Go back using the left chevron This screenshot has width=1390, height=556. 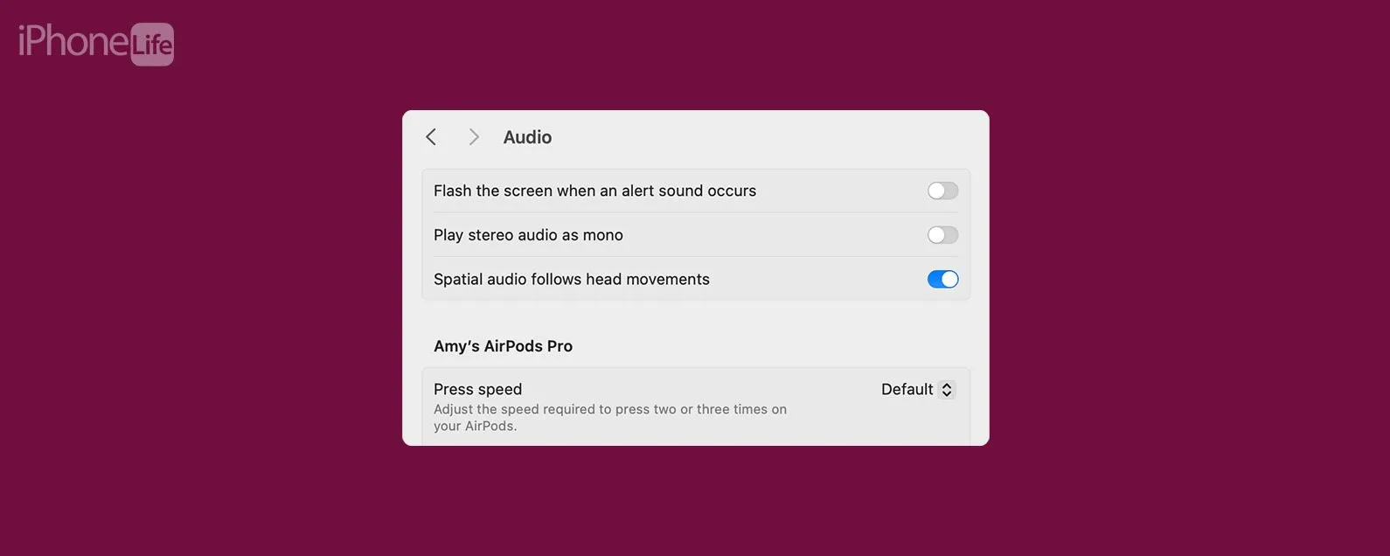(431, 137)
